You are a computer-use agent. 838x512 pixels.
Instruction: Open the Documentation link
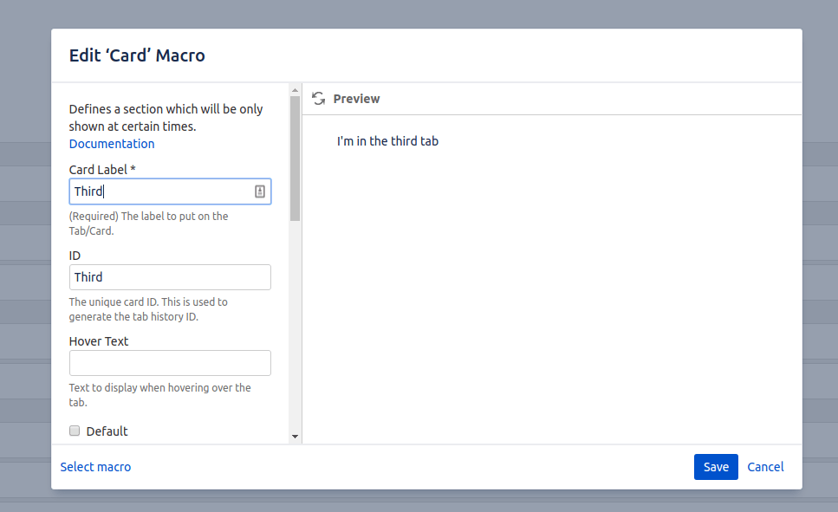tap(111, 143)
